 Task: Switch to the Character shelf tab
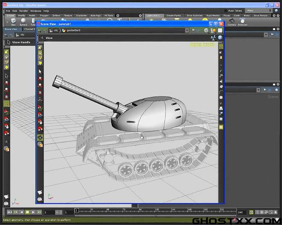click(x=81, y=16)
